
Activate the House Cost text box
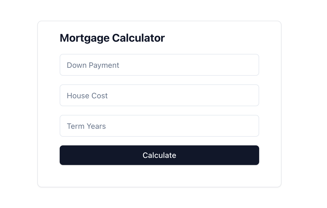[x=159, y=95]
